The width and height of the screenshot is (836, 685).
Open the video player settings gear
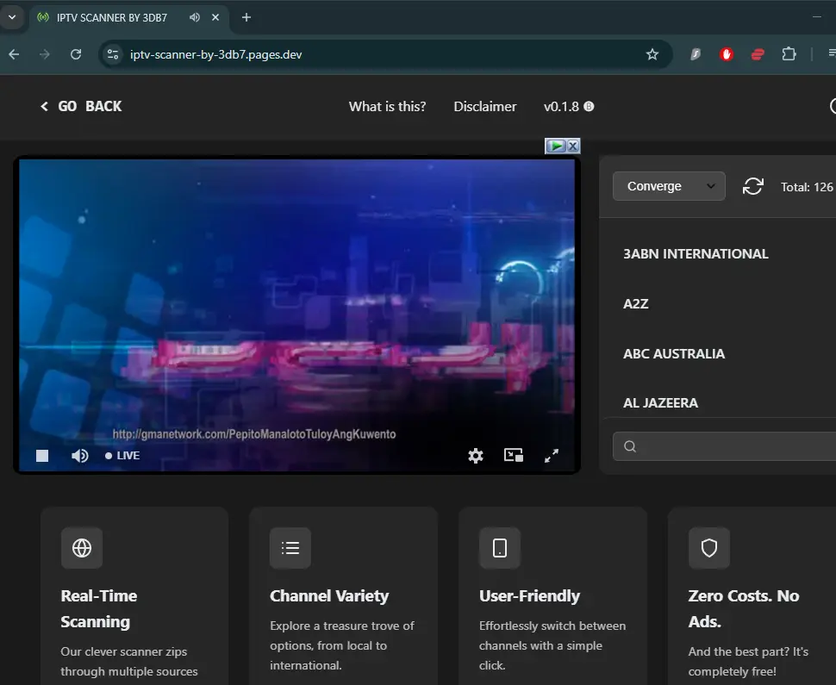pos(476,456)
